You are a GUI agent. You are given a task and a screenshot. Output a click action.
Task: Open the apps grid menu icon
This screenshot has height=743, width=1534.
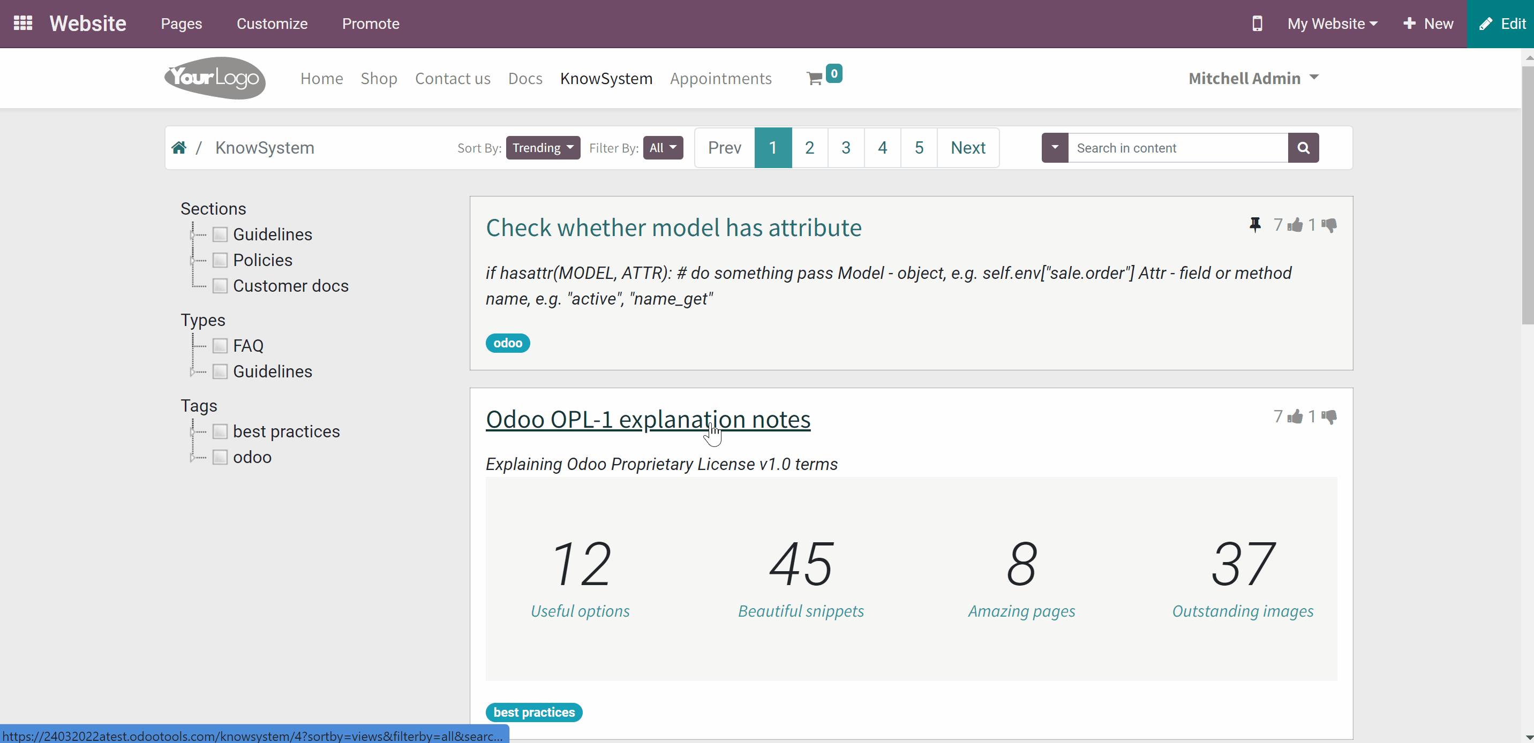point(22,23)
